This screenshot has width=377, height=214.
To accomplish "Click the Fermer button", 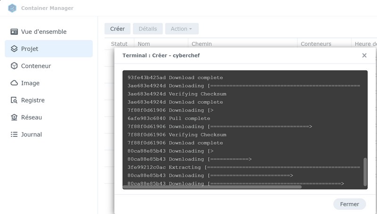I will pos(349,204).
